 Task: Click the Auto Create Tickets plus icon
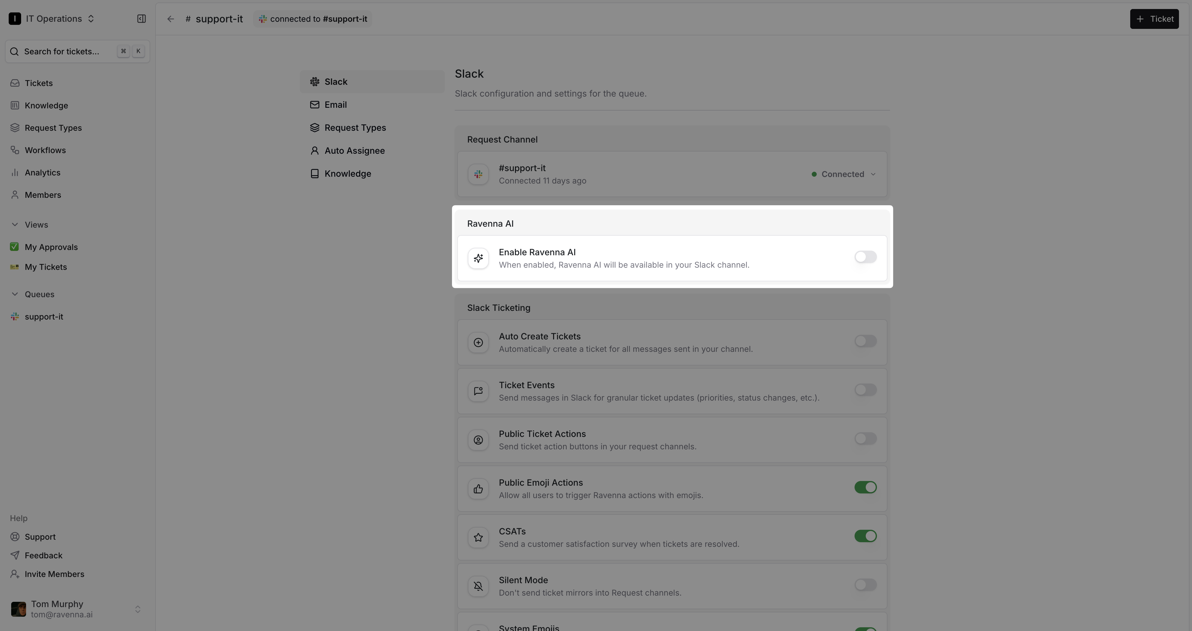478,343
